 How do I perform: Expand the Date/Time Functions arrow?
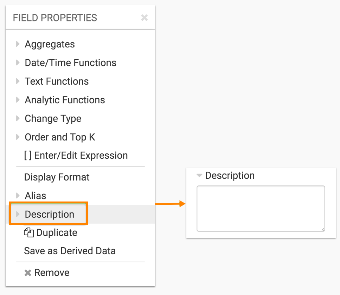[x=18, y=63]
